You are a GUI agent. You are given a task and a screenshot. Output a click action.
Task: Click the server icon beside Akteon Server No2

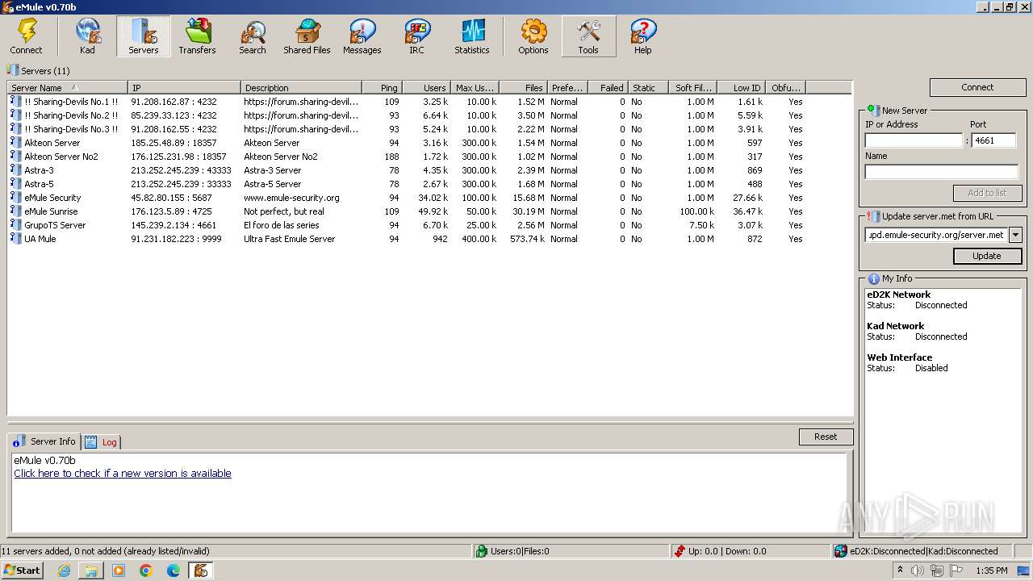click(x=16, y=156)
